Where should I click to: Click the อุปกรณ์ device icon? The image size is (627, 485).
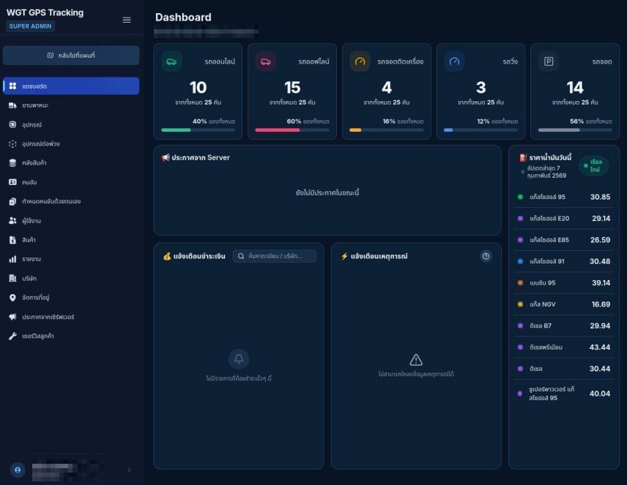(x=12, y=124)
